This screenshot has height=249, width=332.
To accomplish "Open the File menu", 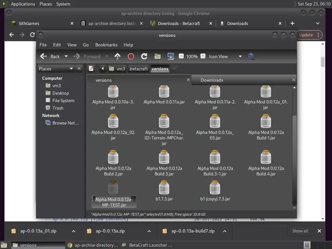I will click(43, 45).
